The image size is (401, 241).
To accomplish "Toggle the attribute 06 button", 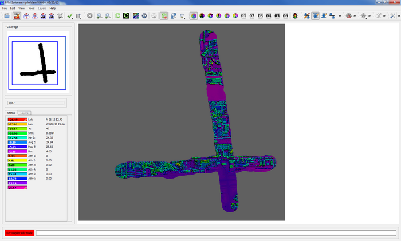I will 285,16.
